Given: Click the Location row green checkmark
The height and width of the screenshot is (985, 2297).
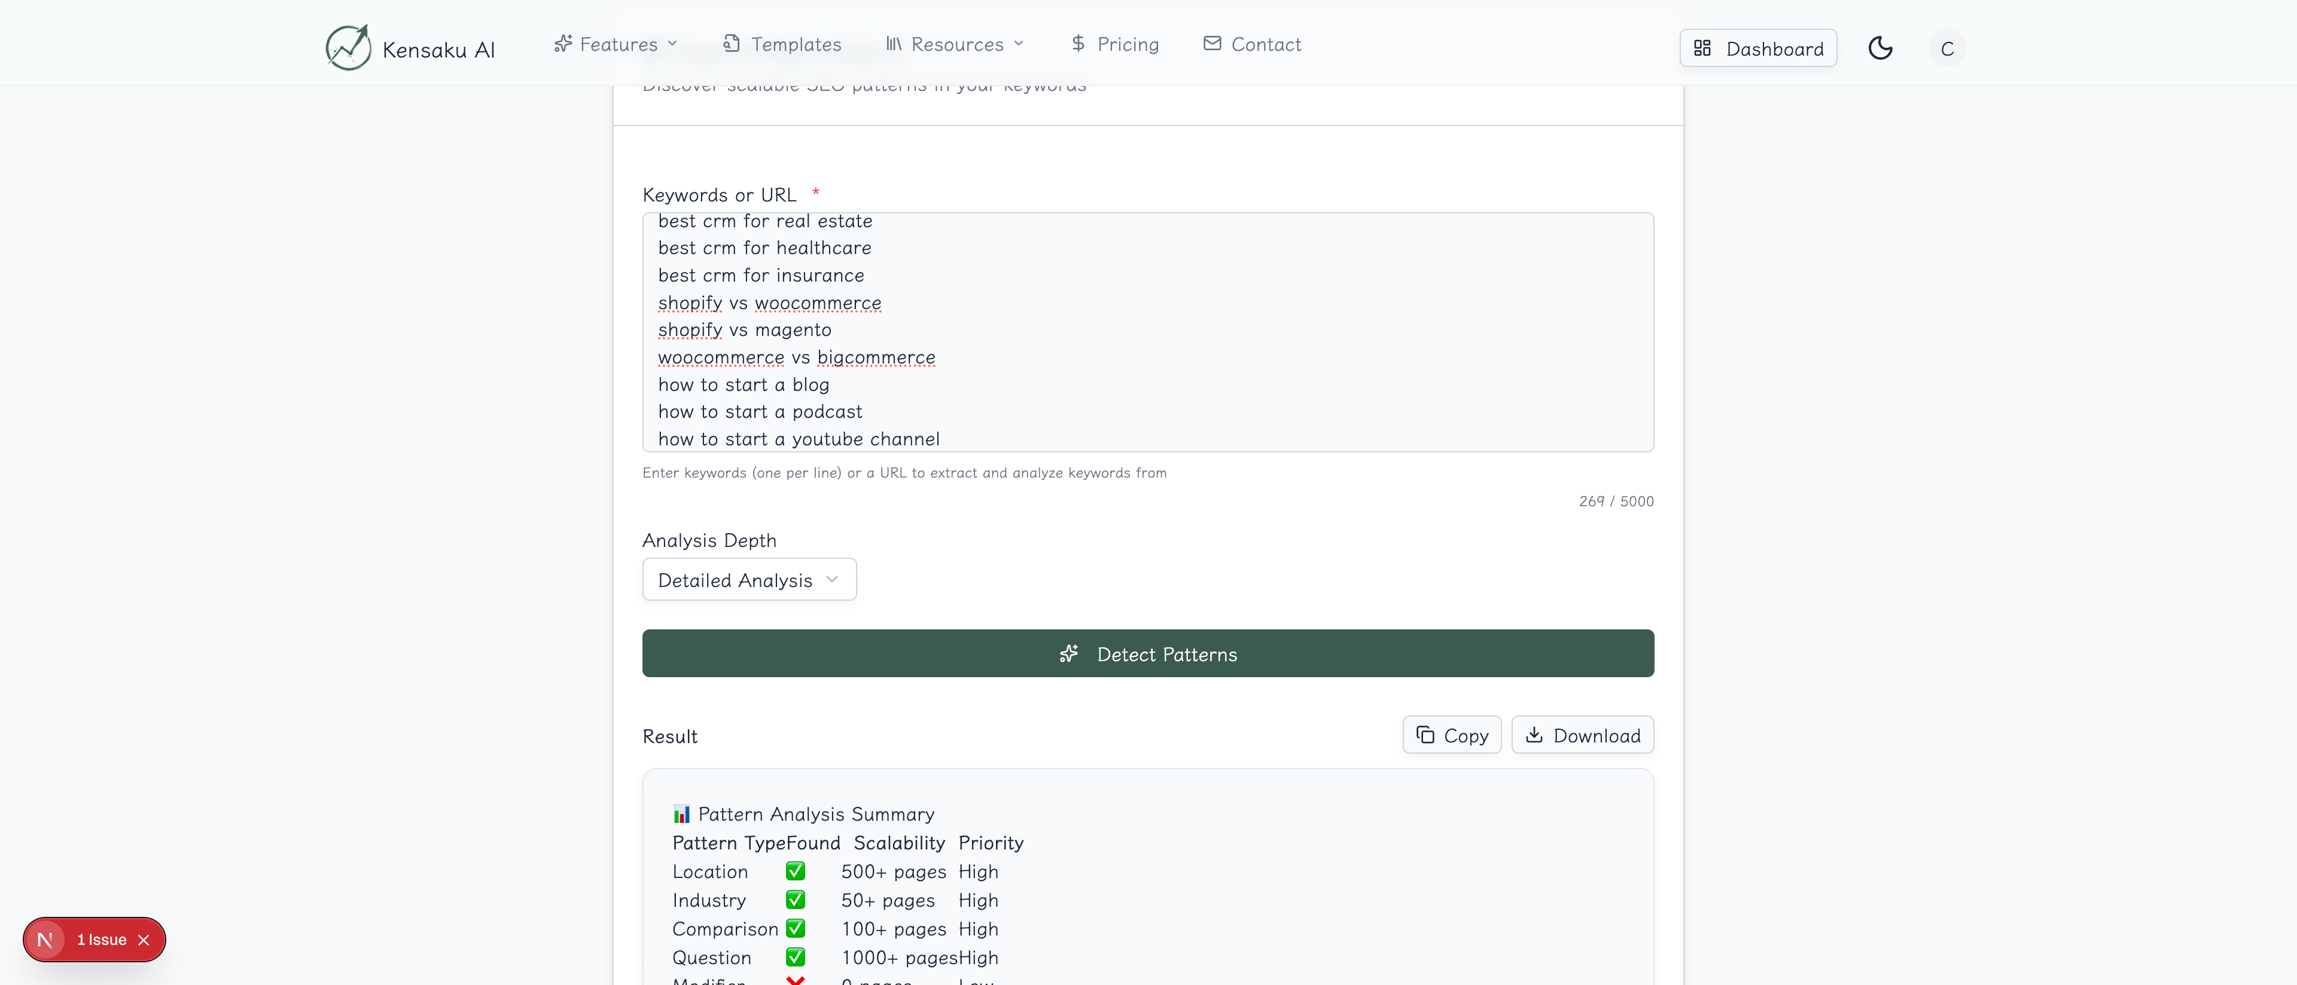Looking at the screenshot, I should (x=796, y=871).
